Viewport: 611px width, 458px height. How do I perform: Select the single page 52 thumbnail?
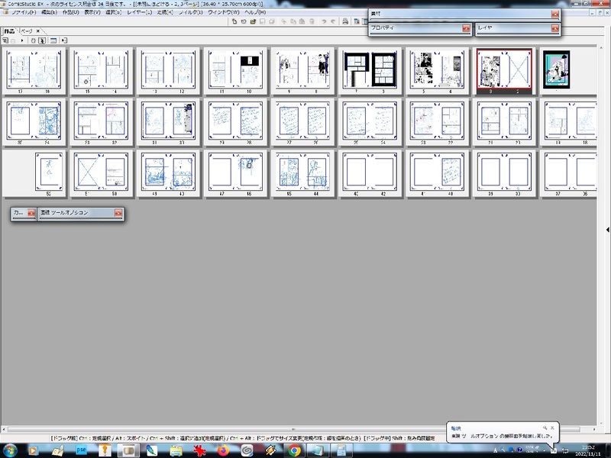[x=49, y=174]
